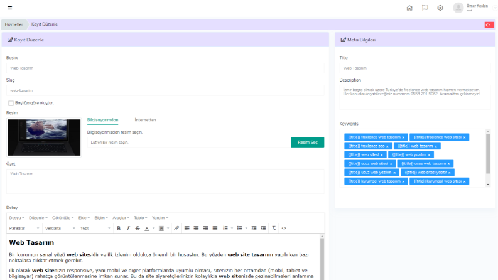Screen dimensions: 498x280
Task: Toggle italic formatting in editor
Action: point(128,229)
